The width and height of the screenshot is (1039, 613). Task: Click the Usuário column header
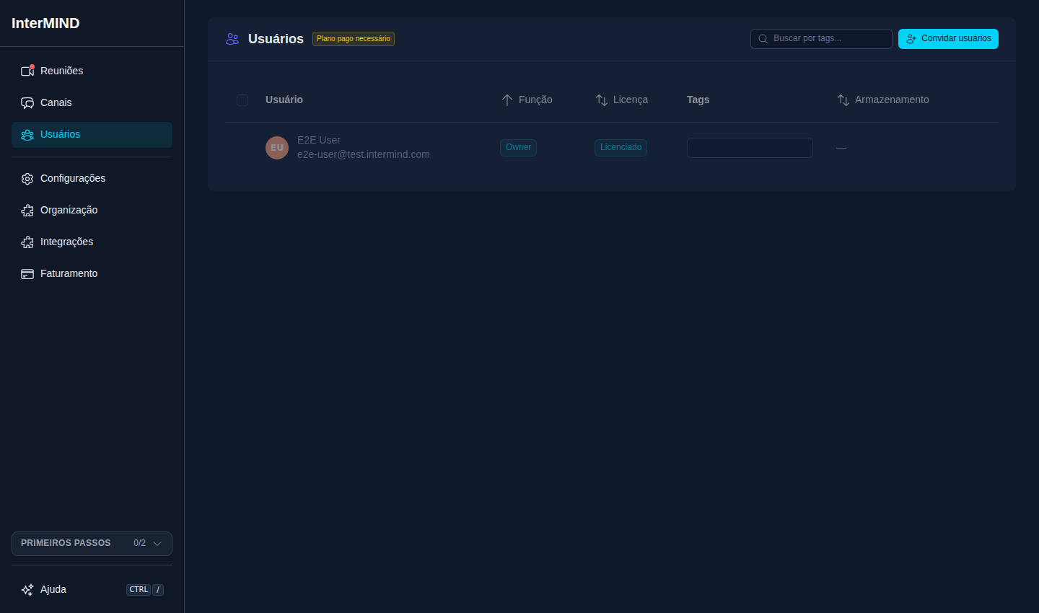[284, 100]
